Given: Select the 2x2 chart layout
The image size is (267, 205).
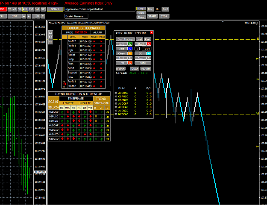Looking at the screenshot, I should tap(31, 9).
